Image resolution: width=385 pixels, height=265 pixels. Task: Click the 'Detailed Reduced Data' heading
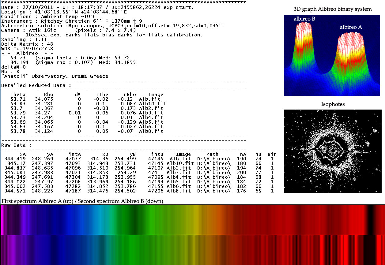tap(36, 85)
